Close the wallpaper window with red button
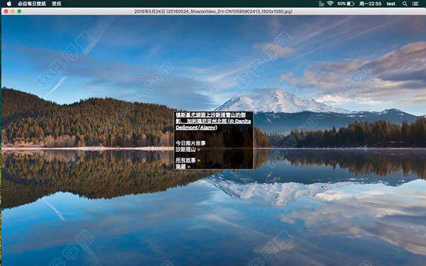The height and width of the screenshot is (266, 426). point(6,11)
